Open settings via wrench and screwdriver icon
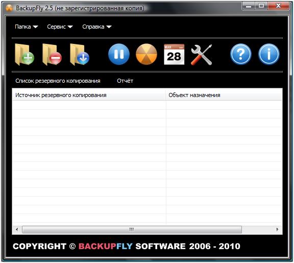The height and width of the screenshot is (263, 294). click(x=202, y=55)
